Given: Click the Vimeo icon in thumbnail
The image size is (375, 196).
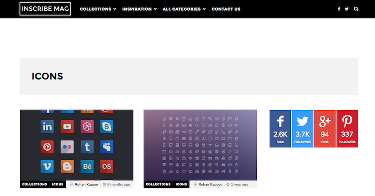Looking at the screenshot, I should point(47,166).
